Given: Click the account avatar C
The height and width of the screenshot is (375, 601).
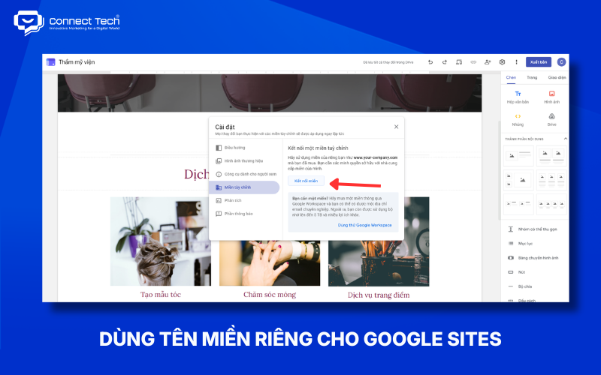Looking at the screenshot, I should click(x=561, y=62).
